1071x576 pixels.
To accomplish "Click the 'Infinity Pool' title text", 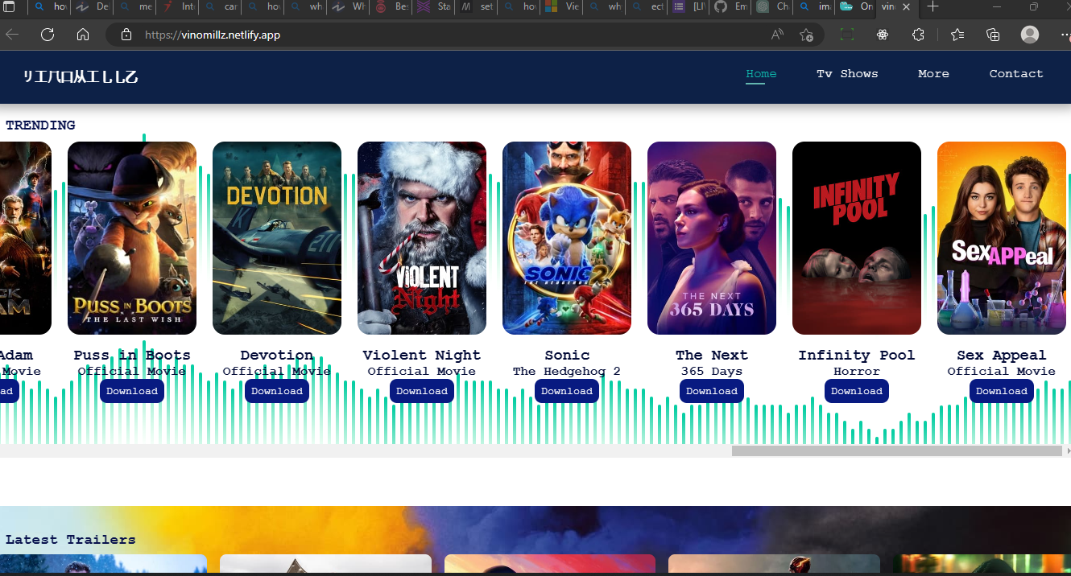I will [x=857, y=356].
